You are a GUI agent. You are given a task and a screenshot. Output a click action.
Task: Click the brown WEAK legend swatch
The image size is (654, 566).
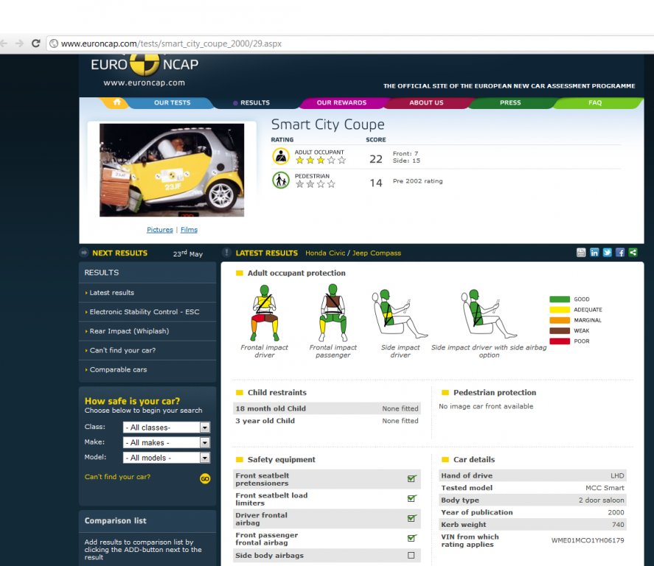[560, 330]
